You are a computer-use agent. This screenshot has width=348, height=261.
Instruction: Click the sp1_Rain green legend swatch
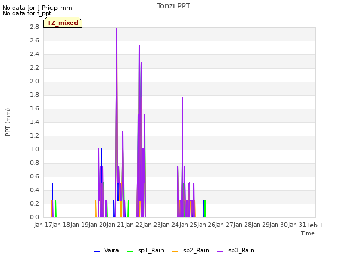pyautogui.click(x=130, y=251)
